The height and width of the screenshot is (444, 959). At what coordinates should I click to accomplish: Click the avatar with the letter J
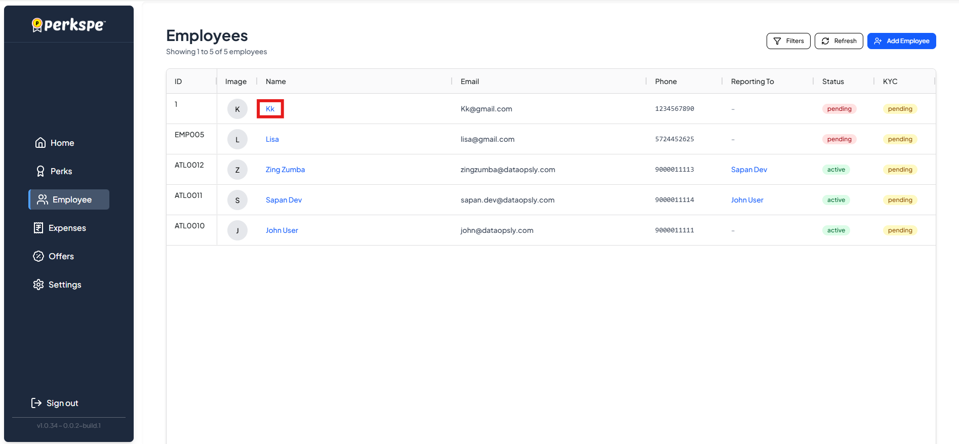pyautogui.click(x=237, y=230)
